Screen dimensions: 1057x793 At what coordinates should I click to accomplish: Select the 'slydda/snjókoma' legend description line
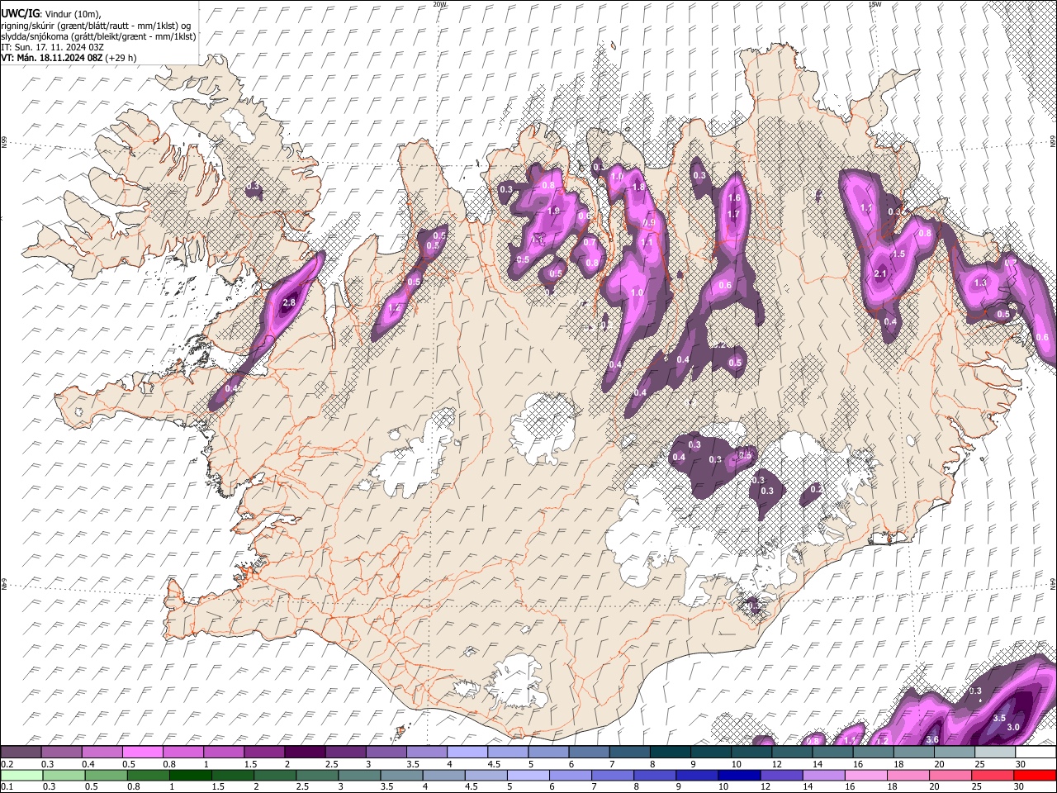(x=98, y=36)
